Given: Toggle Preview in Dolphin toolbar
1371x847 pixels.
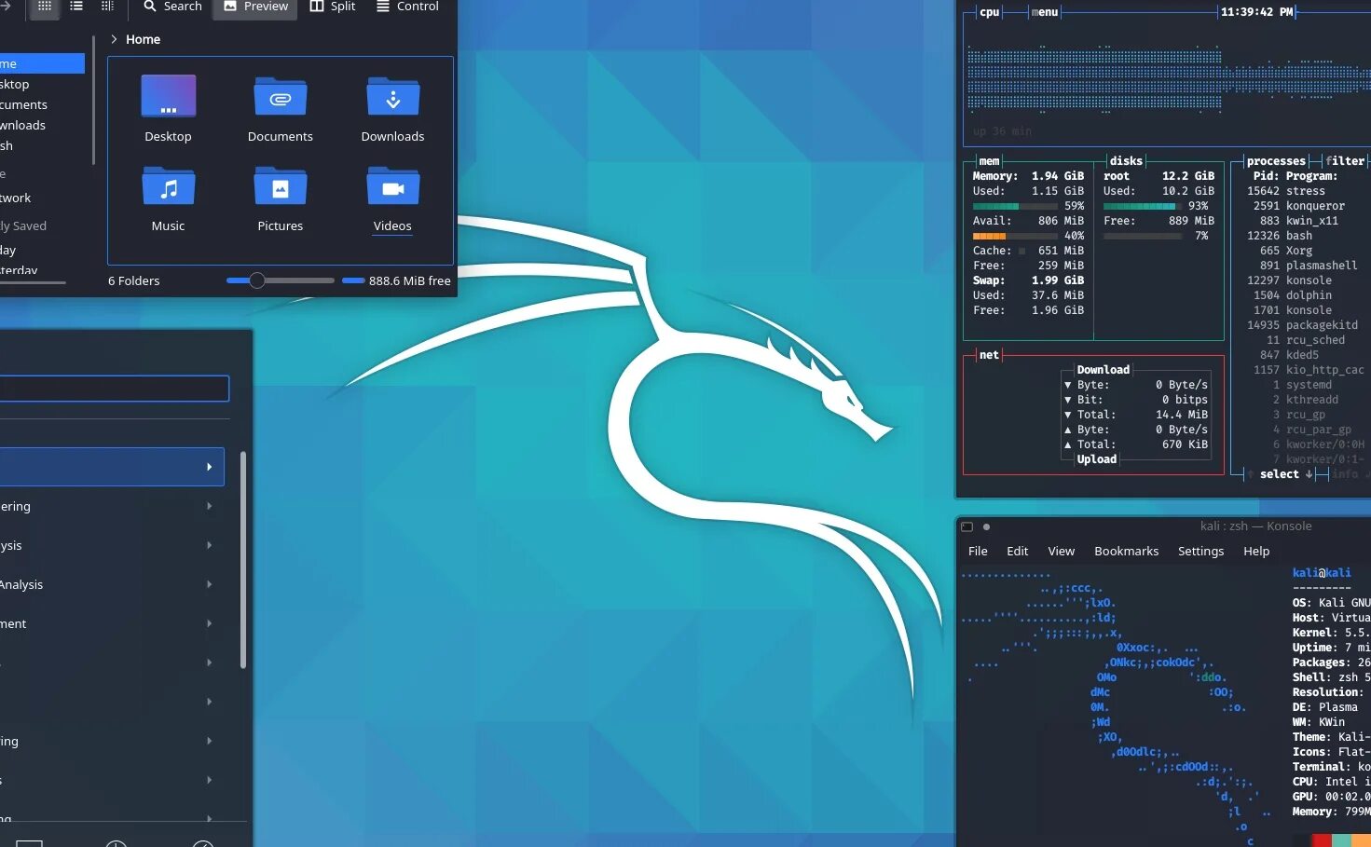Looking at the screenshot, I should click(x=256, y=7).
